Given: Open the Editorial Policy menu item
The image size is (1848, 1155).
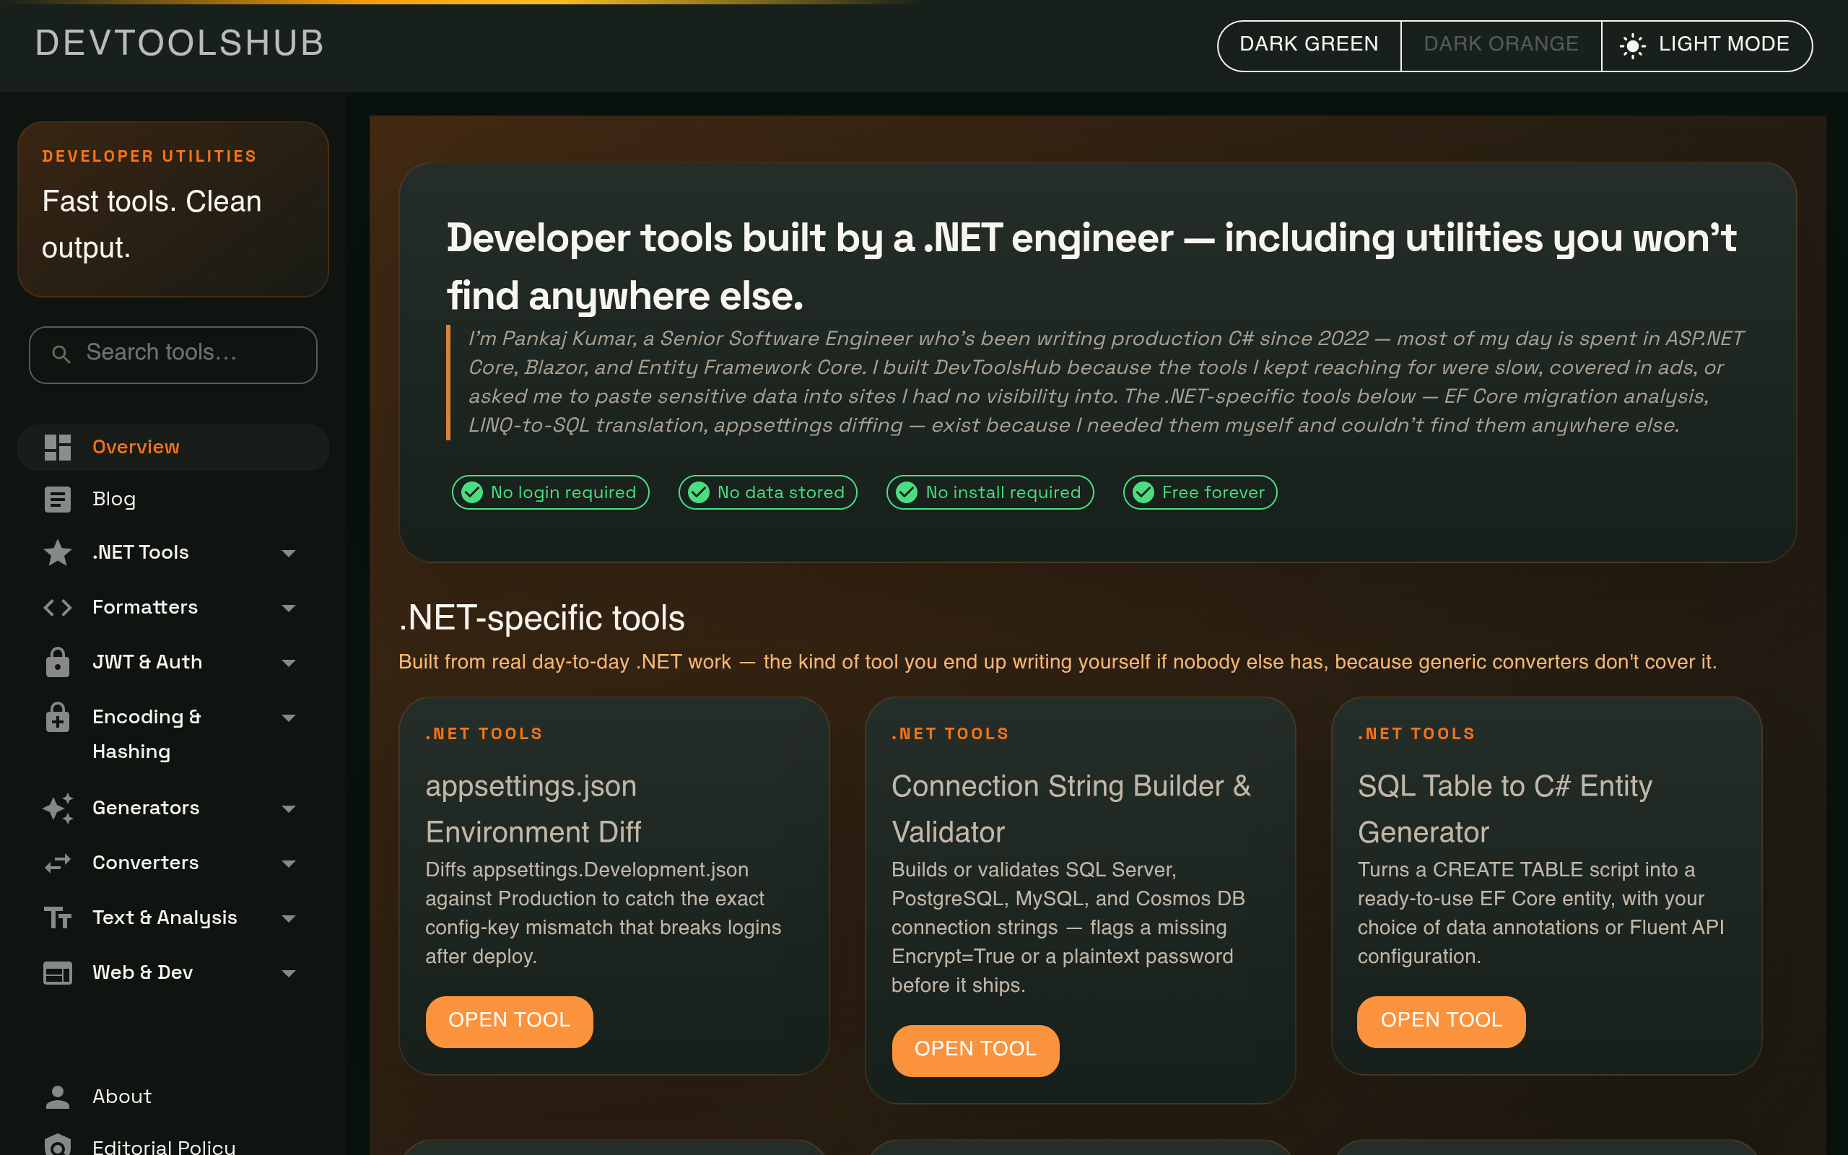Looking at the screenshot, I should tap(173, 1146).
